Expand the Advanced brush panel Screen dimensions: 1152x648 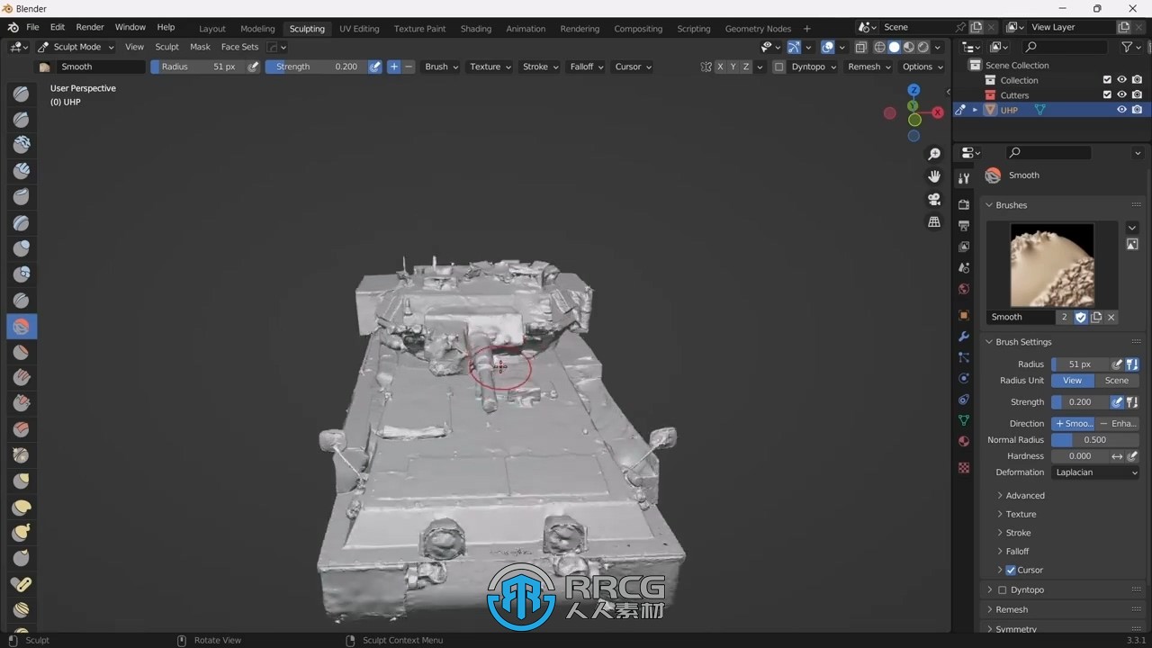pyautogui.click(x=1025, y=496)
